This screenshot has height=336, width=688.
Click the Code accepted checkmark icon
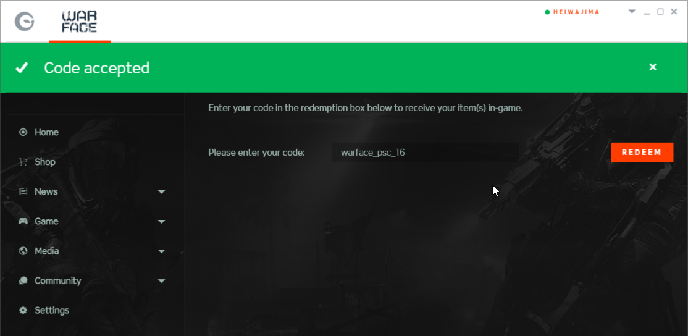click(x=22, y=68)
